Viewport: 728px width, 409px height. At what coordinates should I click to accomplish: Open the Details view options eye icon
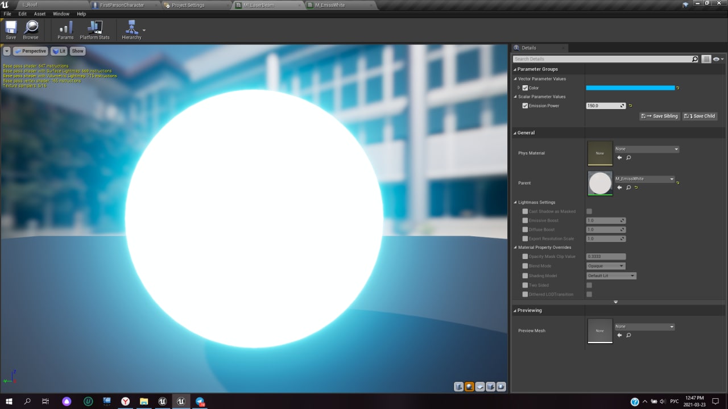[x=718, y=59]
